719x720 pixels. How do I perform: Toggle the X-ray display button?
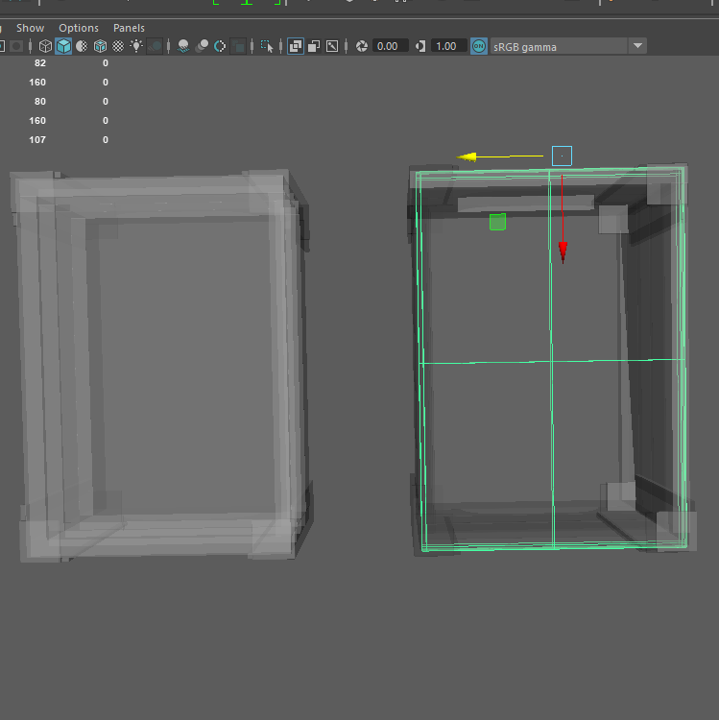(x=296, y=46)
